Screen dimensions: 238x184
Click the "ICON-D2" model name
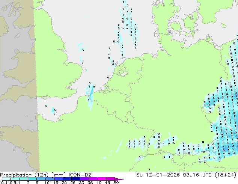point(80,175)
